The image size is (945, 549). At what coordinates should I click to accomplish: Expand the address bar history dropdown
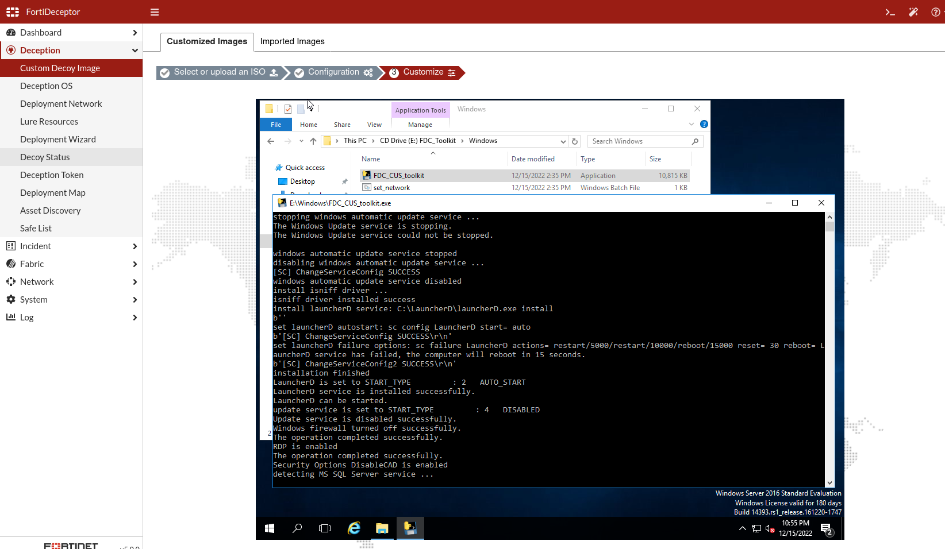(563, 141)
